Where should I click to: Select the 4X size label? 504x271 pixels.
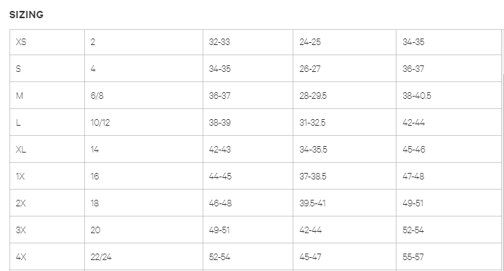[47, 257]
